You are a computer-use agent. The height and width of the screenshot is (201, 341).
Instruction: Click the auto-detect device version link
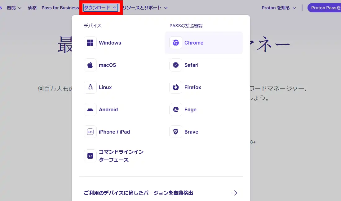pos(138,193)
